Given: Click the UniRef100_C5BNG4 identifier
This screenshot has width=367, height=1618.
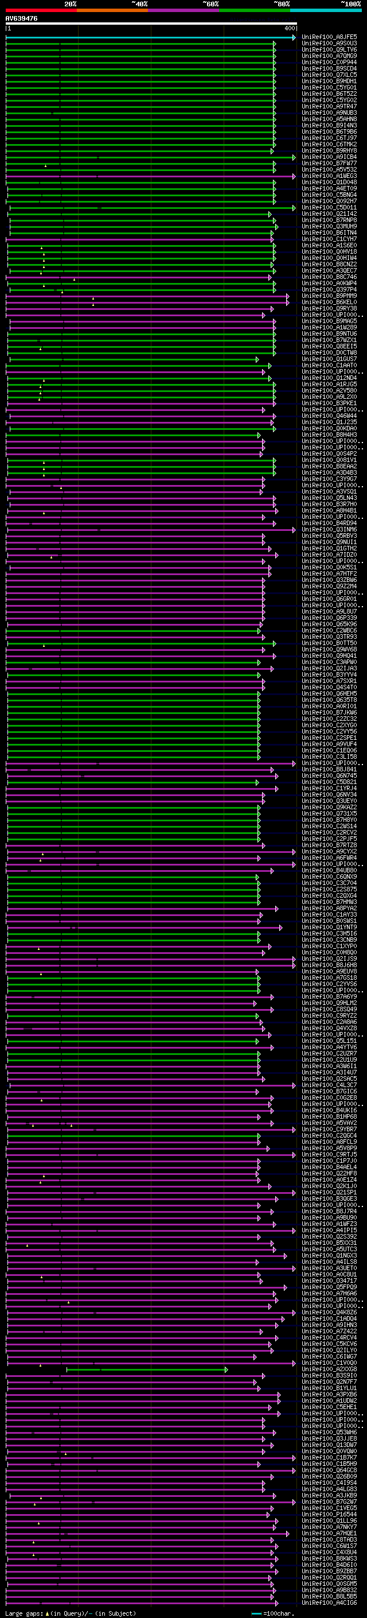Looking at the screenshot, I should click(329, 195).
